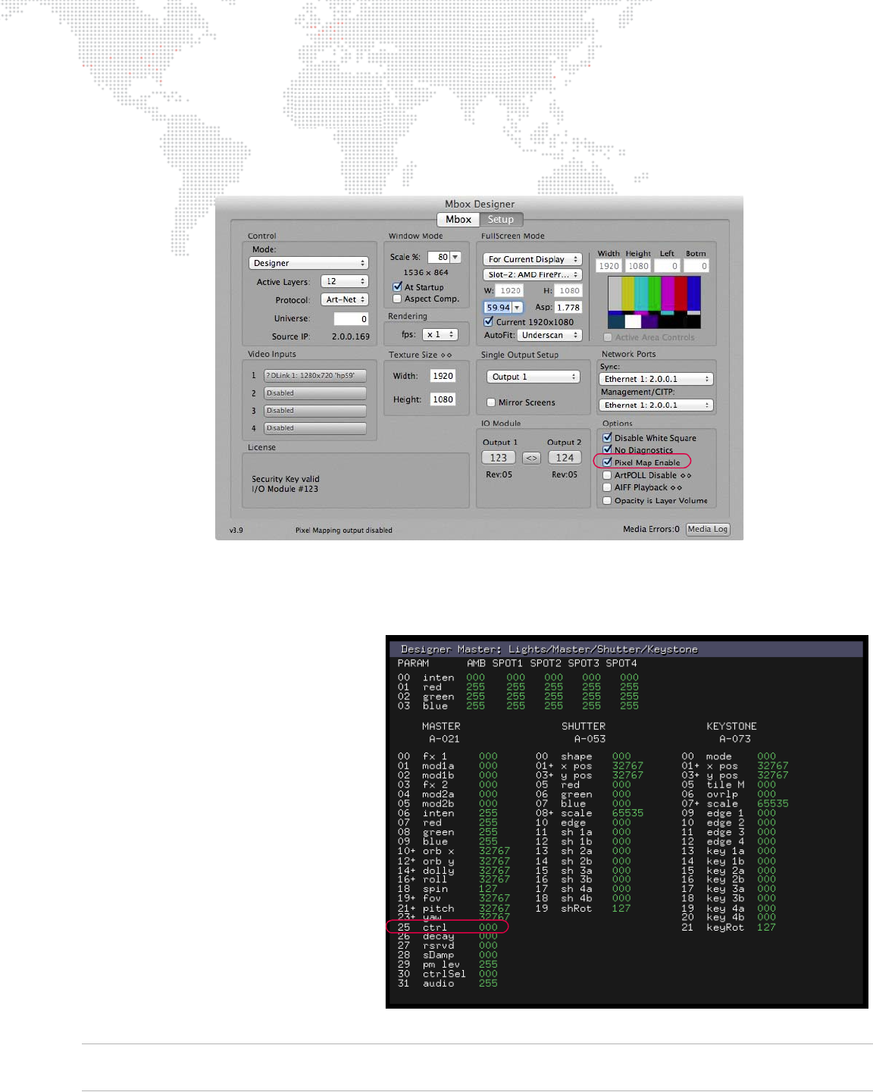Click the Output 1 module 123 button
Image resolution: width=873 pixels, height=1092 pixels.
point(498,458)
